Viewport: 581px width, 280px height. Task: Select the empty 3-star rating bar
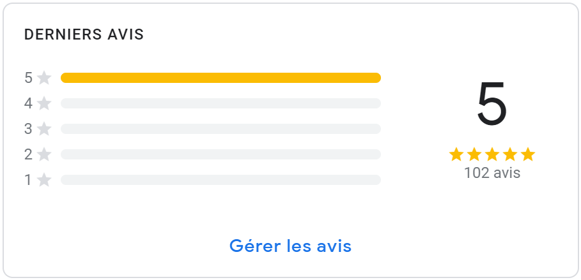(x=221, y=129)
